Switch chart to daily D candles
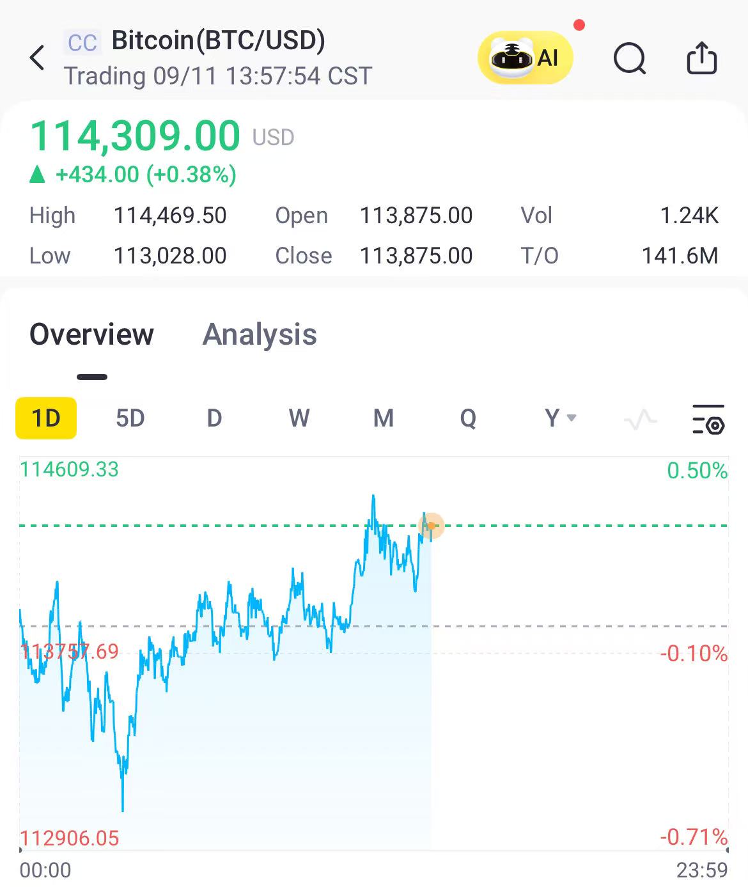This screenshot has width=748, height=887. click(214, 418)
